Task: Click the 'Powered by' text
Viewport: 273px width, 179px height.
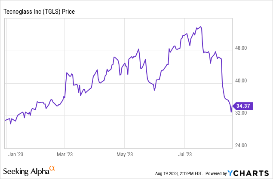Action: pyautogui.click(x=216, y=173)
